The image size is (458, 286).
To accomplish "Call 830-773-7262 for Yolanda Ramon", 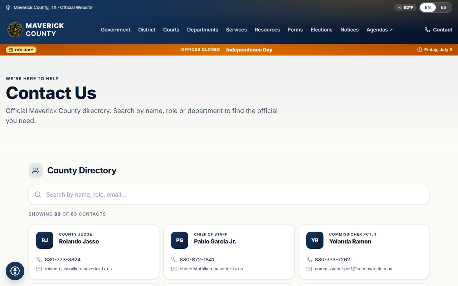I will 332,260.
